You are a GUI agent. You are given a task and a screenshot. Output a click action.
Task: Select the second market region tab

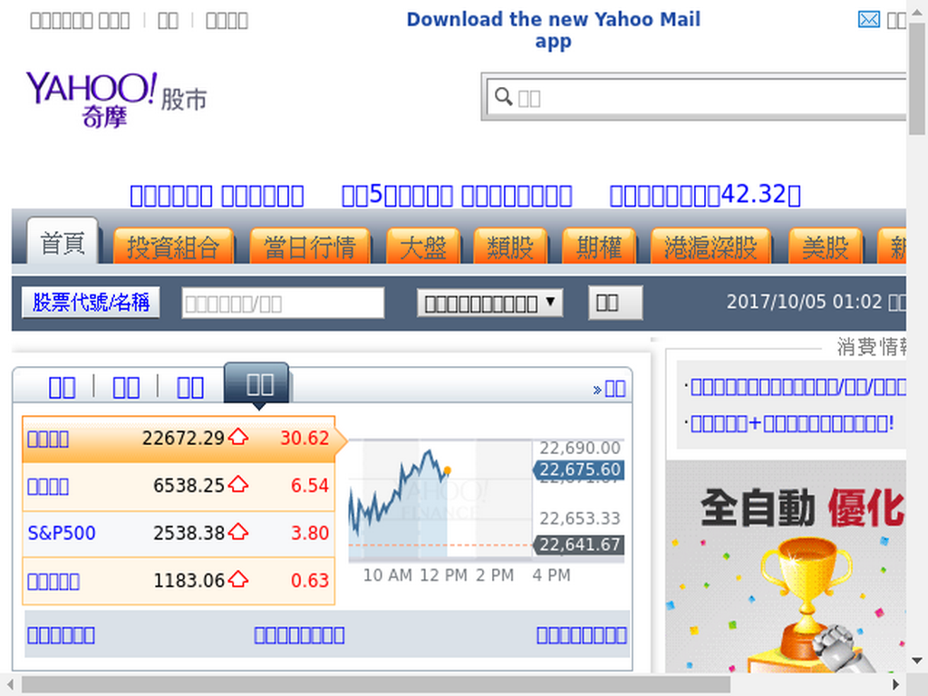[x=126, y=387]
